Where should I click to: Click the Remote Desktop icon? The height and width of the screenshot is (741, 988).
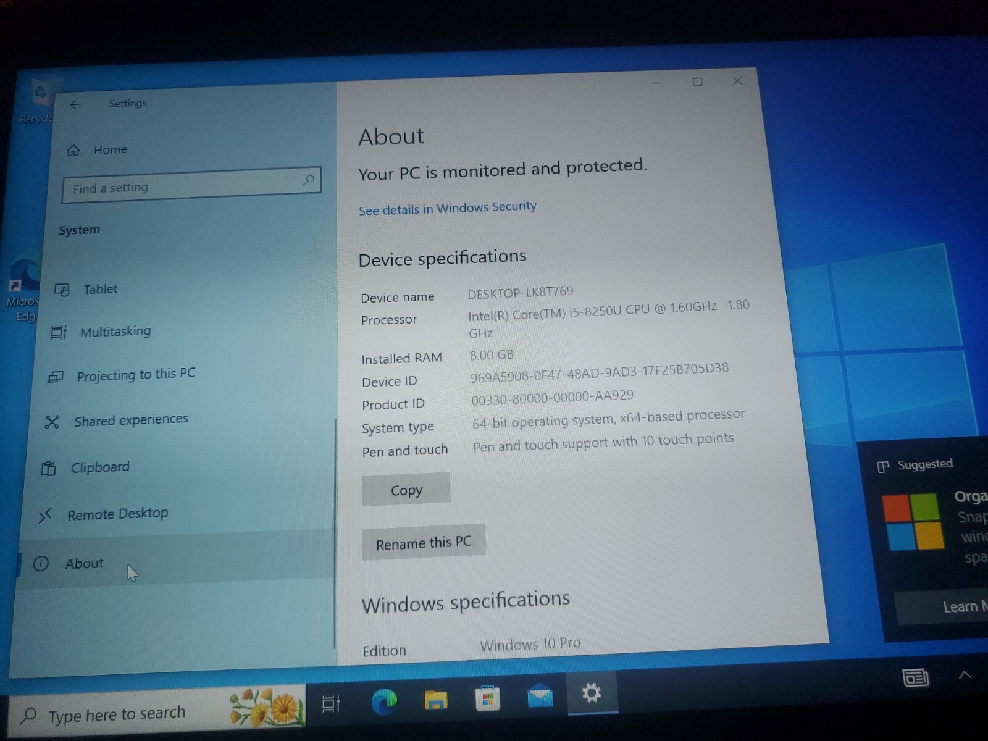(44, 516)
